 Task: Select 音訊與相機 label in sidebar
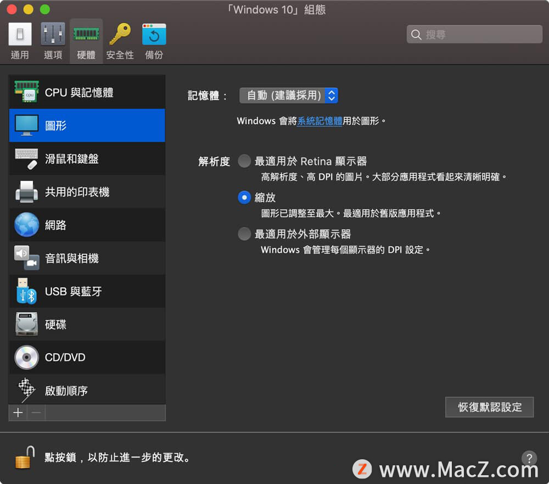coord(72,258)
